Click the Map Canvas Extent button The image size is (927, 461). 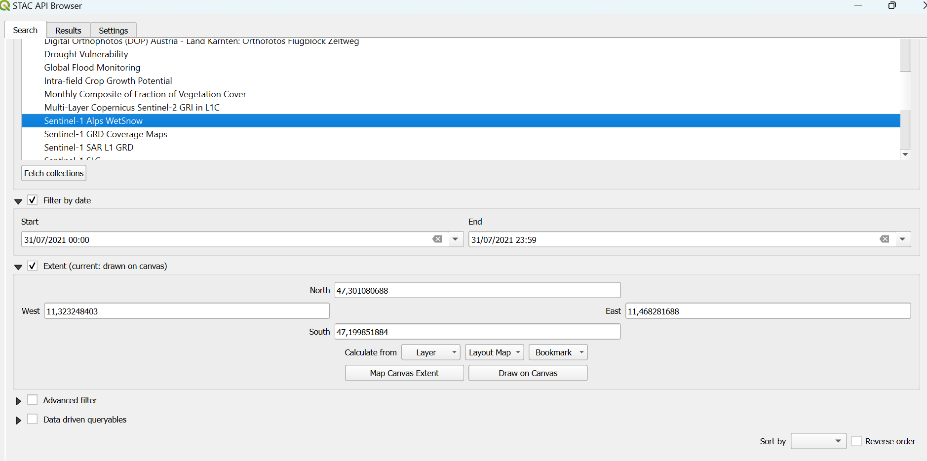[404, 373]
